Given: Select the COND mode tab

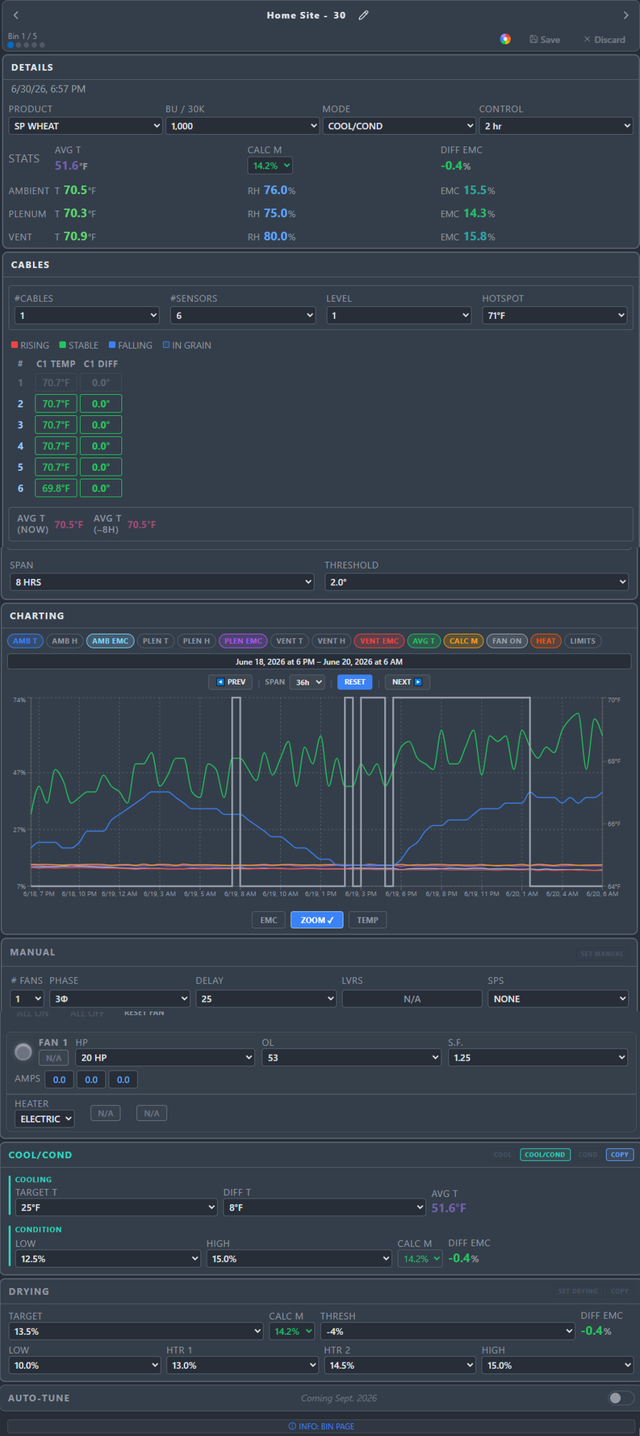Looking at the screenshot, I should pyautogui.click(x=588, y=1154).
